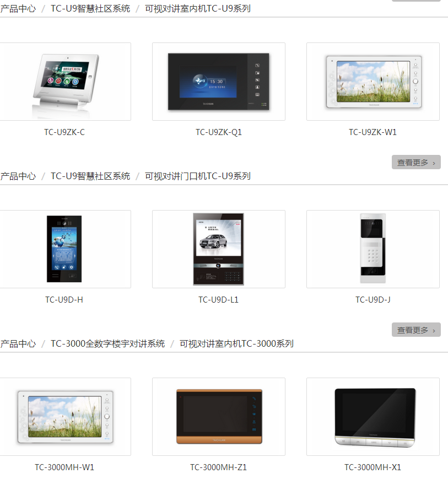Screen dimensions: 448x479
Task: Open the TC-U9ZK-C product image
Action: click(65, 82)
